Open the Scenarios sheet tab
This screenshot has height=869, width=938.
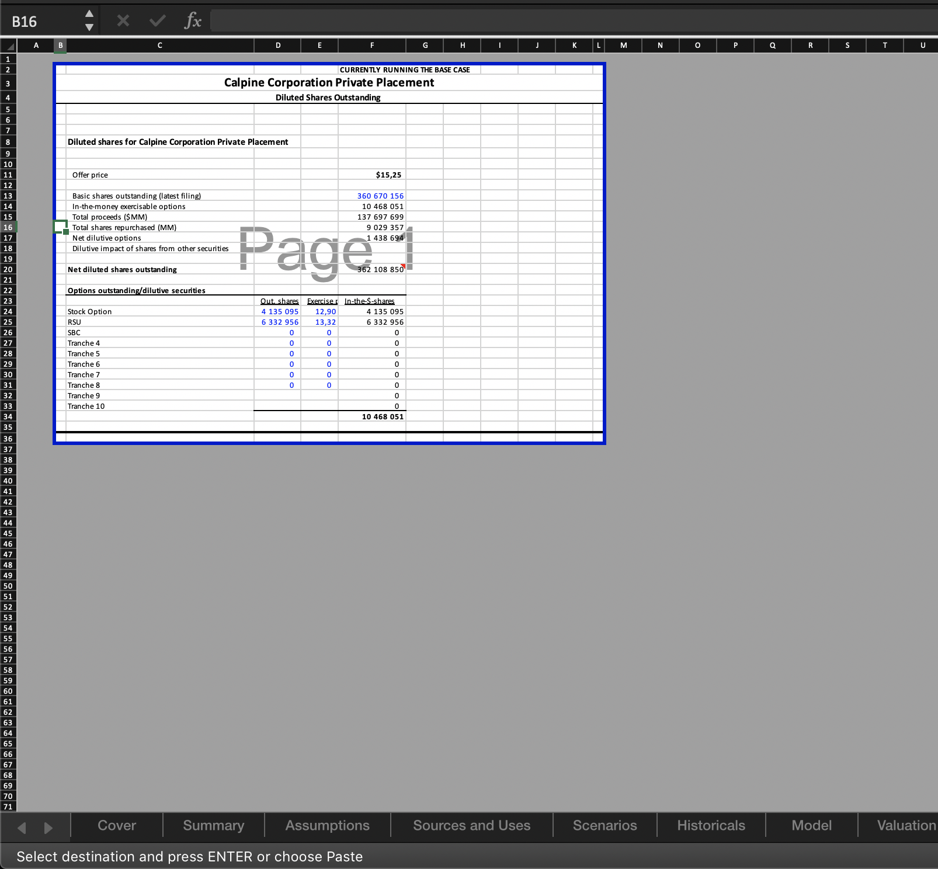[605, 825]
